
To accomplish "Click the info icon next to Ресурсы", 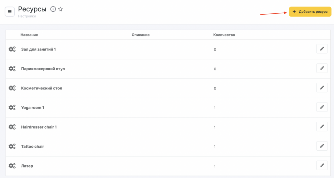I will coord(53,9).
